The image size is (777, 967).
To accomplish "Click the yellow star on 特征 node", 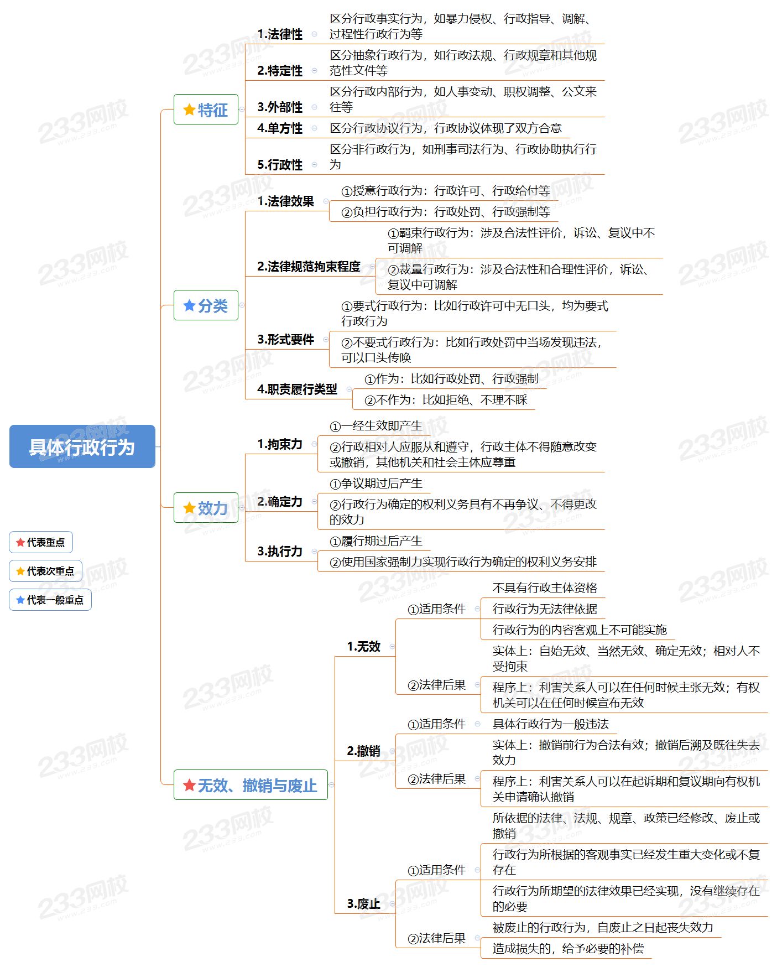I will point(189,110).
